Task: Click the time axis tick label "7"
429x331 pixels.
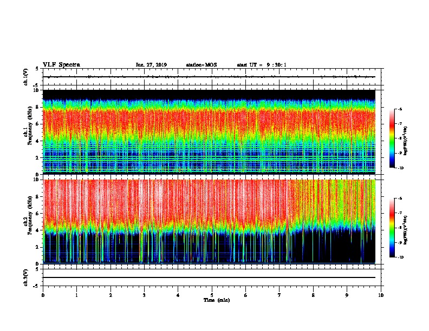Action: tap(279, 295)
